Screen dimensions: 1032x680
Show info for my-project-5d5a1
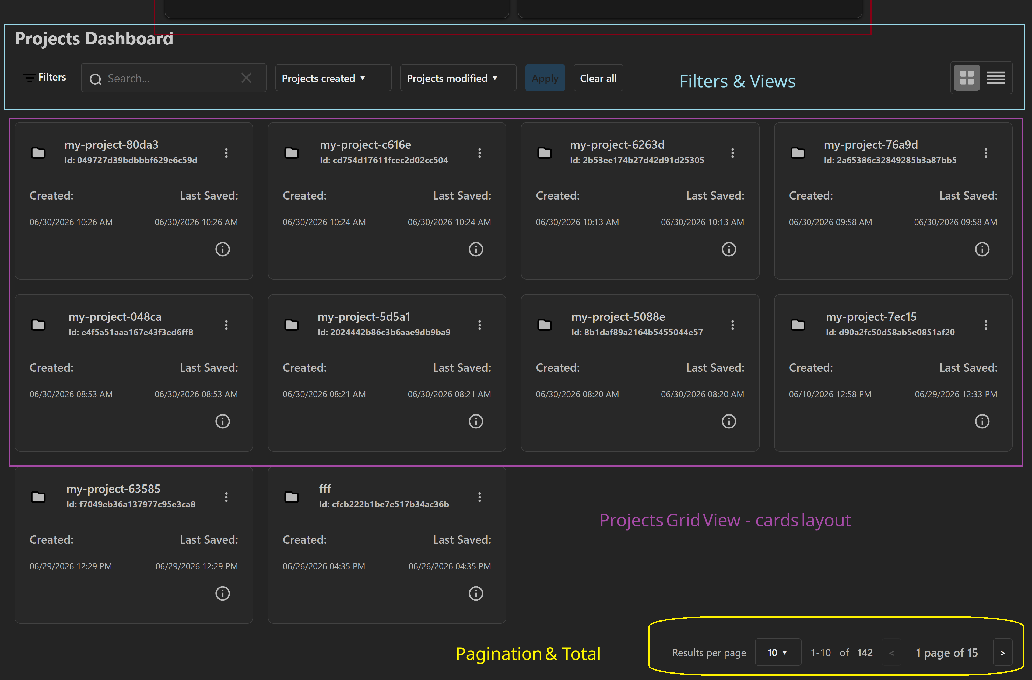[x=476, y=421]
